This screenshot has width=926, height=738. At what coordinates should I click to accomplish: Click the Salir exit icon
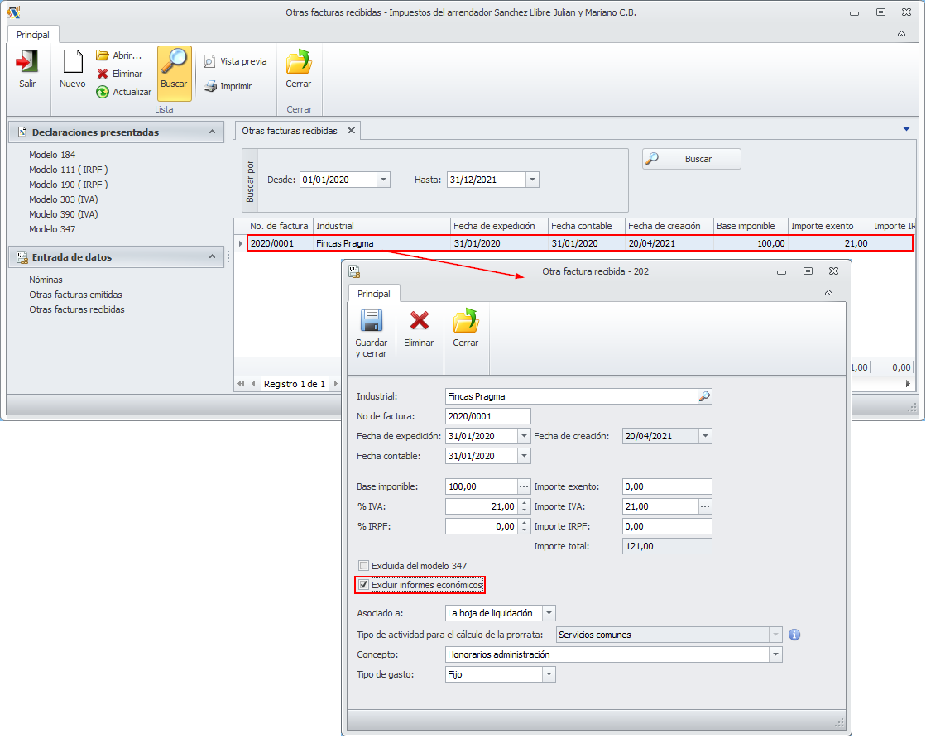[x=27, y=64]
